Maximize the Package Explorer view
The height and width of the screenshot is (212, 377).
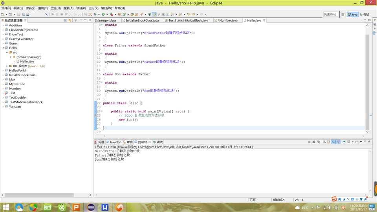90,20
